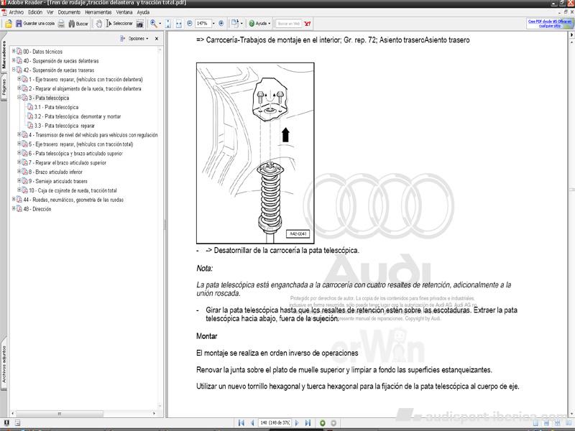Click the green previous view button
575x431 pixels.
tap(322, 423)
